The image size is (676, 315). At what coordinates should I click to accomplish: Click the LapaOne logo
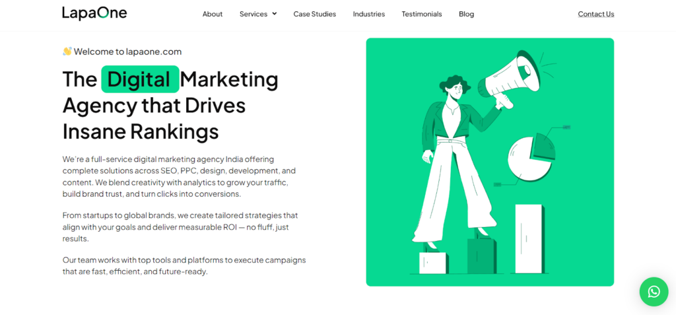(94, 13)
